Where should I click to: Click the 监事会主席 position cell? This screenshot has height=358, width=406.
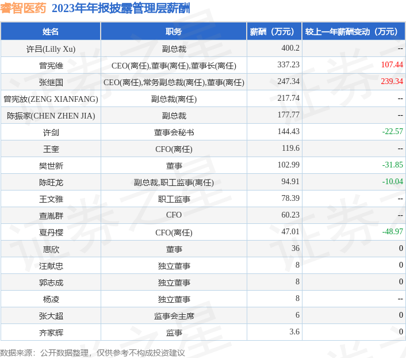point(174,316)
